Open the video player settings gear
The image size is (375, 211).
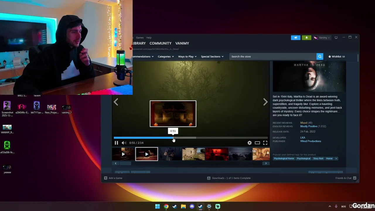click(250, 143)
